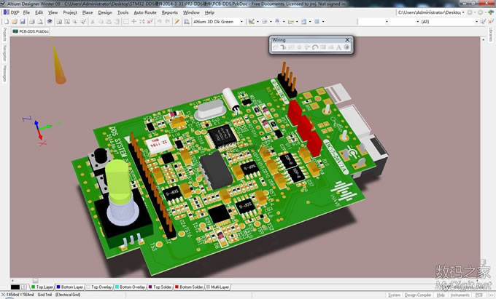Open the Auto Route menu
This screenshot has height=299, width=496.
coord(145,12)
